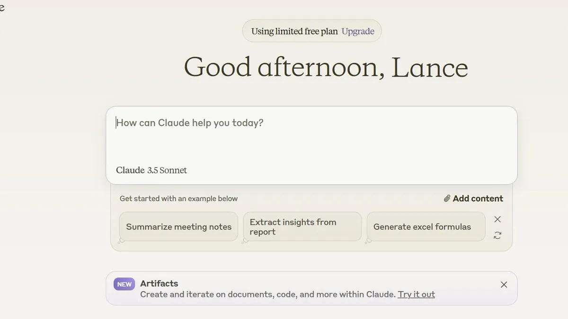Open the 3.5 Sonnet model selector
568x319 pixels.
coord(167,170)
